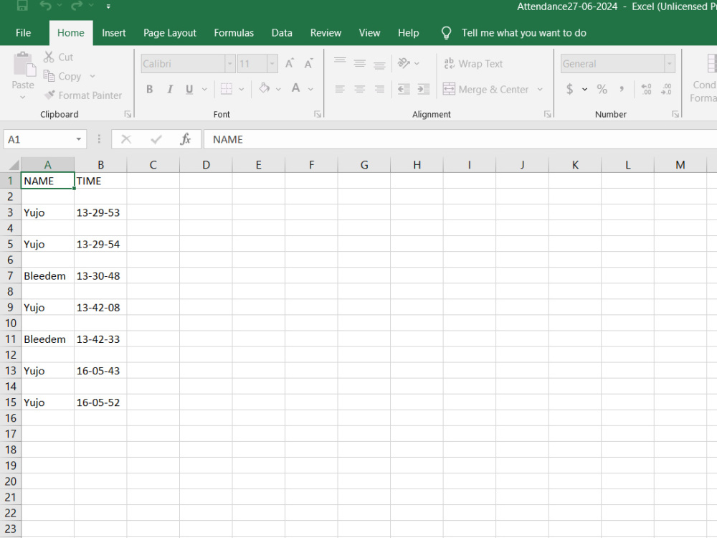This screenshot has width=717, height=538.
Task: Select the Data tab
Action: click(x=282, y=33)
